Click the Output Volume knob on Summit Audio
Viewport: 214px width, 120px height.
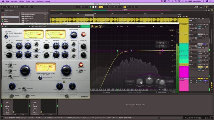coord(74,35)
